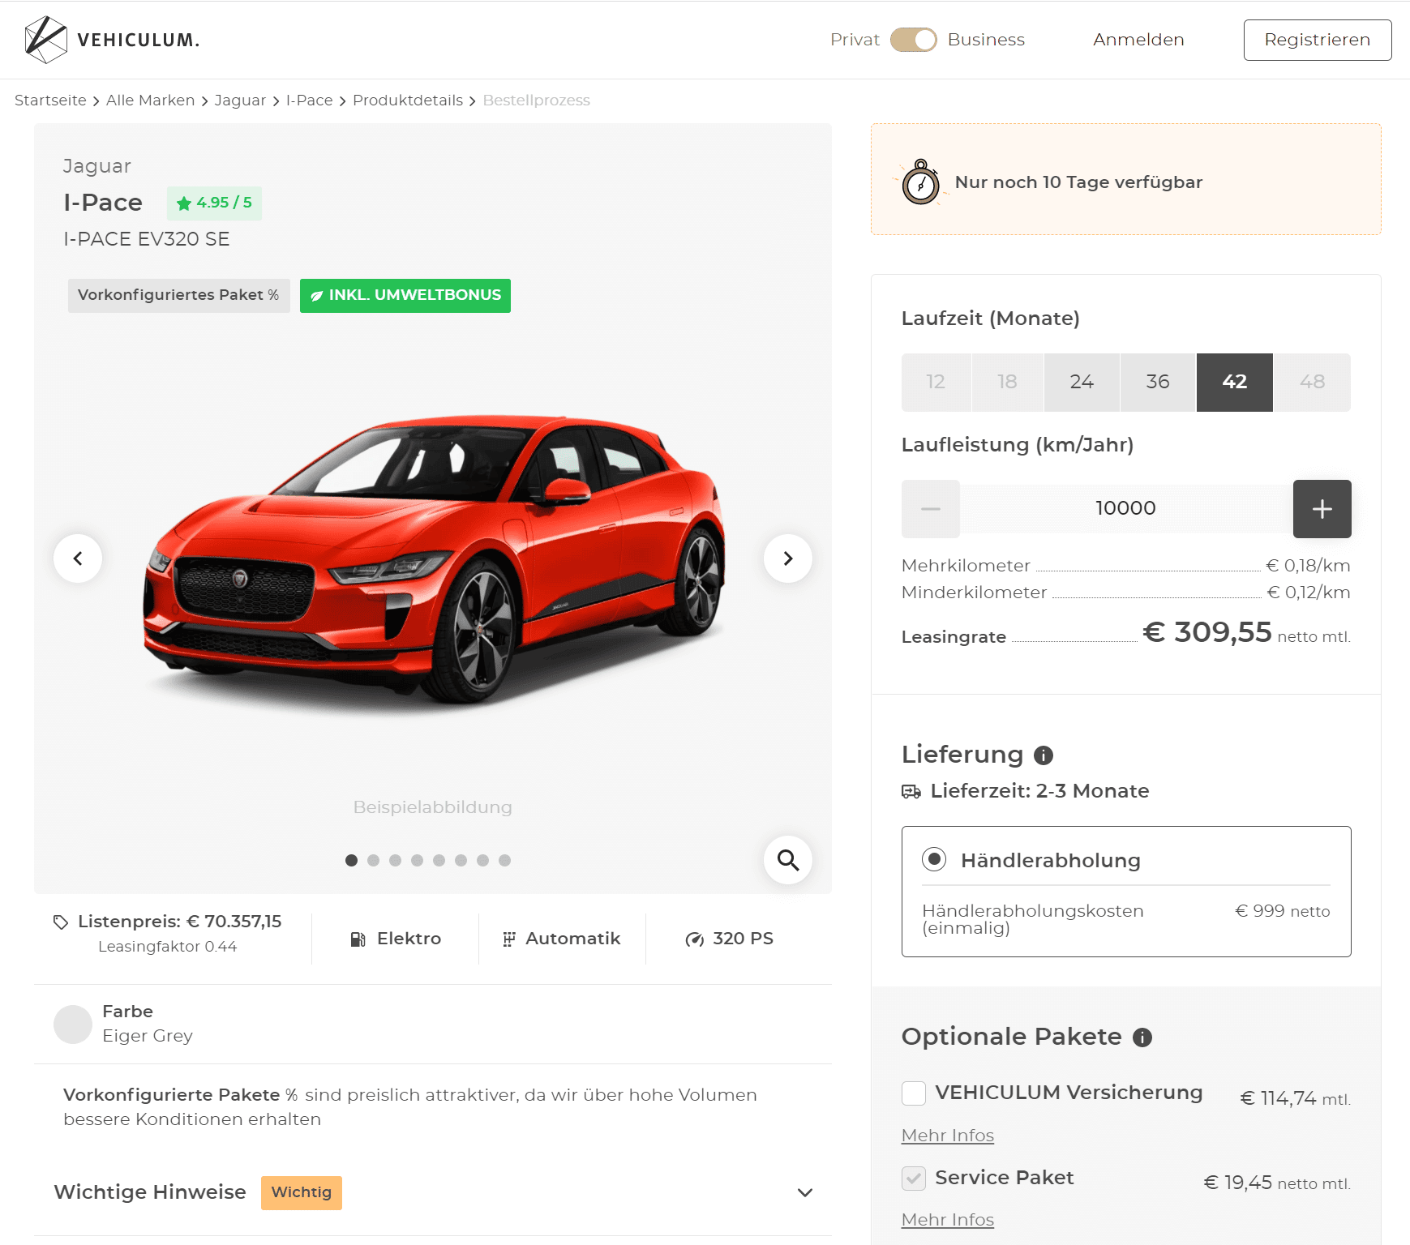The width and height of the screenshot is (1410, 1245).
Task: Click the Listenpreis price tag icon
Action: coord(61,922)
